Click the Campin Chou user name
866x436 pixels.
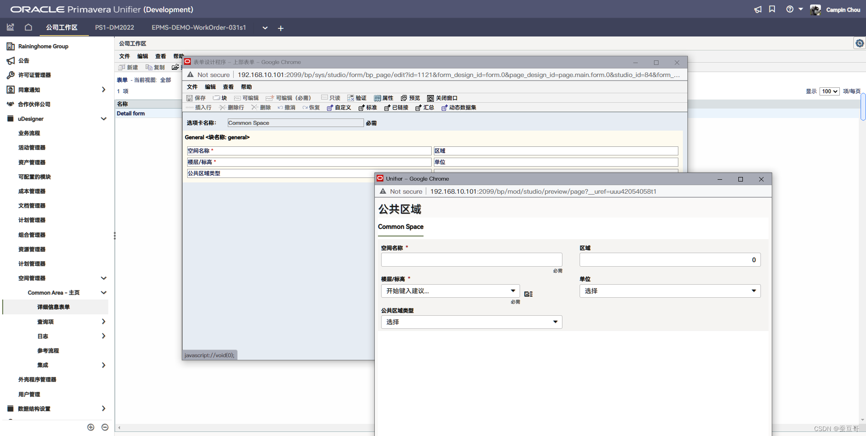tap(843, 10)
